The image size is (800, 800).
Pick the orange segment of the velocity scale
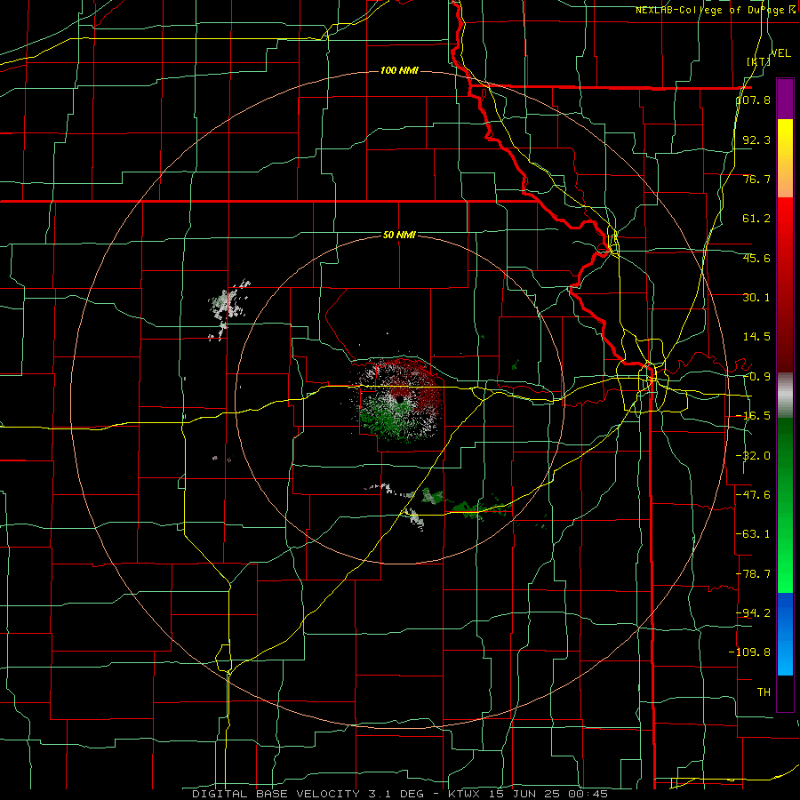pos(785,178)
